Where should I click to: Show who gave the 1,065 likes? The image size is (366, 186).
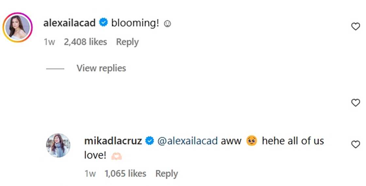(x=125, y=174)
